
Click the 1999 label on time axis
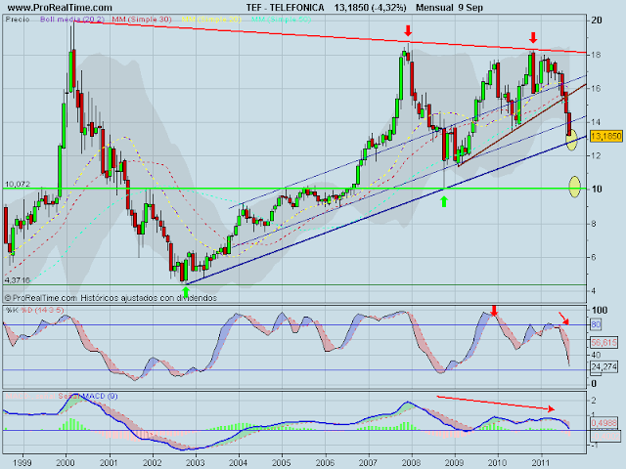coord(22,462)
